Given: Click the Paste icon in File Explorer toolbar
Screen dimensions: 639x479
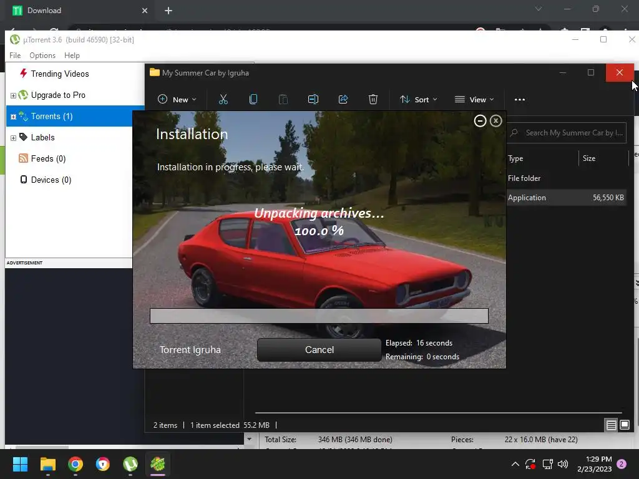Looking at the screenshot, I should pyautogui.click(x=283, y=99).
